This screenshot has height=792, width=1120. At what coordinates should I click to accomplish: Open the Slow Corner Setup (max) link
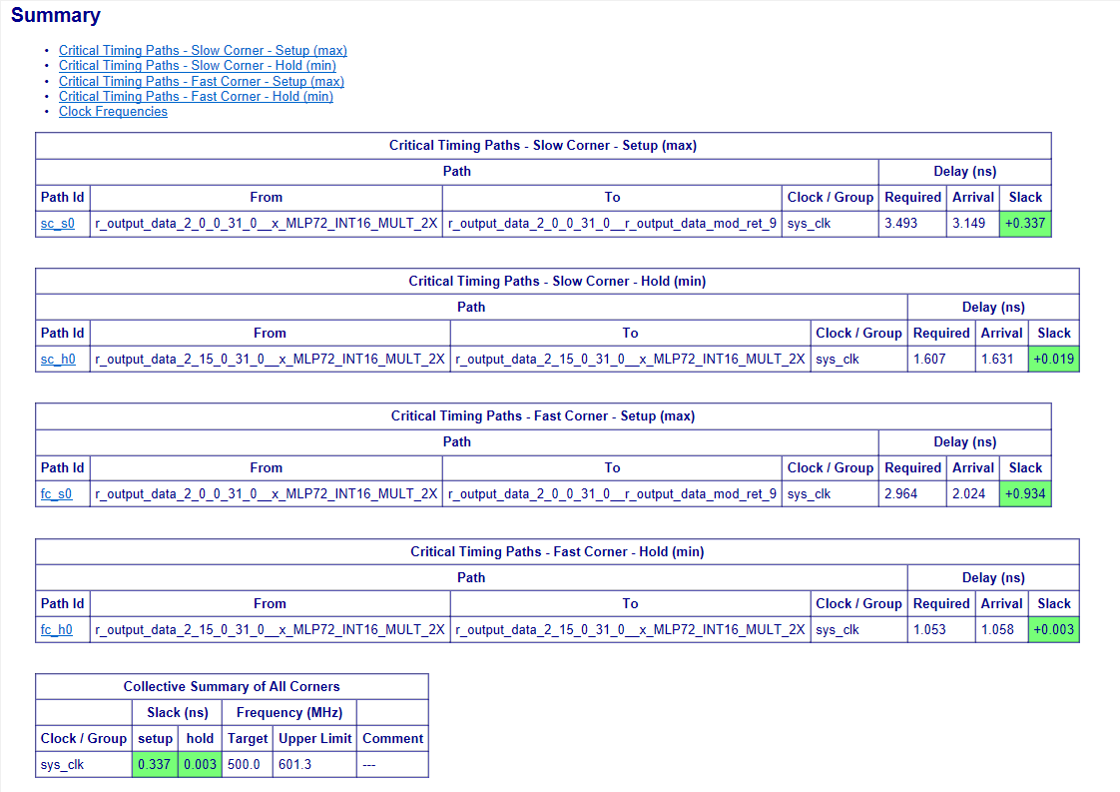203,51
